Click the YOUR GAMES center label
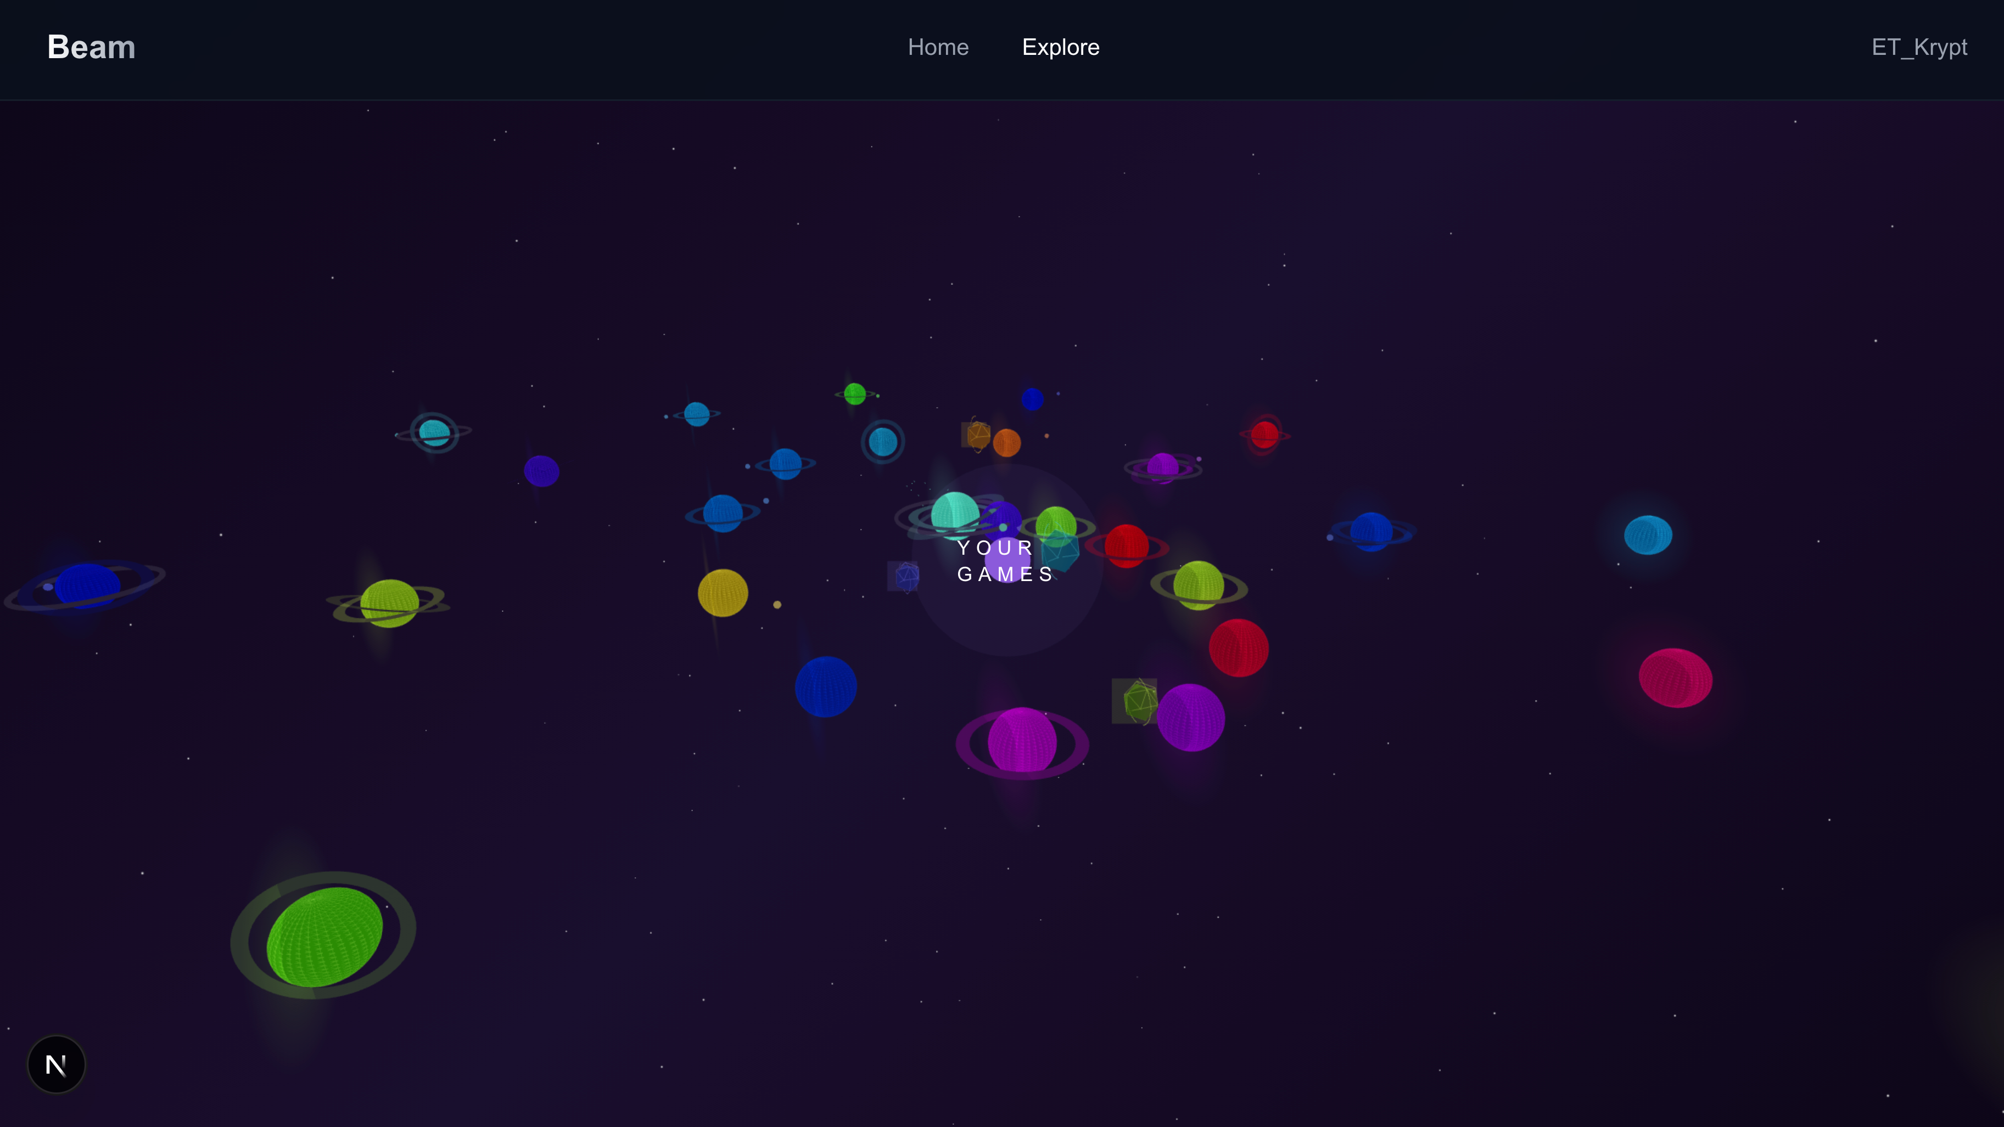This screenshot has height=1127, width=2004. click(x=1005, y=561)
